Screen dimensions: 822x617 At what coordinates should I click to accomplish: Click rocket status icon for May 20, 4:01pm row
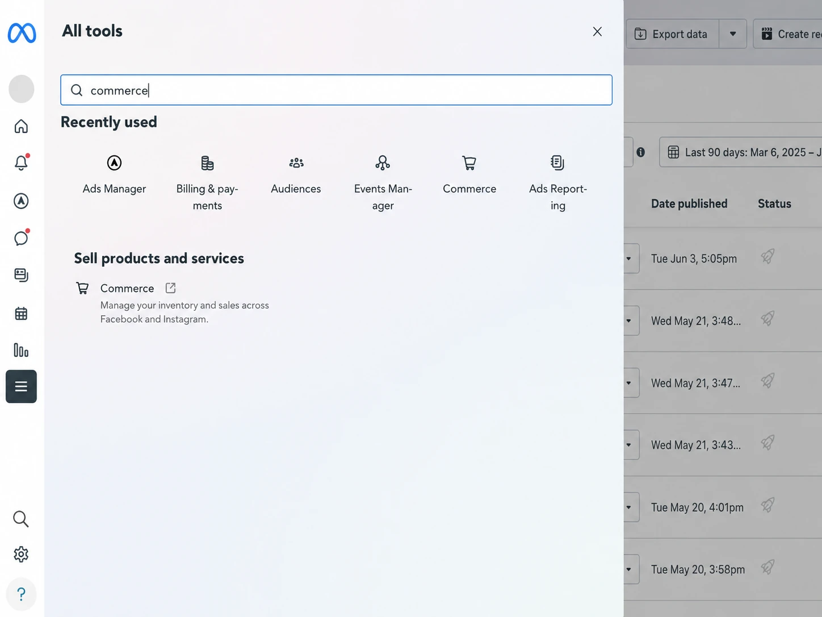[x=768, y=505]
